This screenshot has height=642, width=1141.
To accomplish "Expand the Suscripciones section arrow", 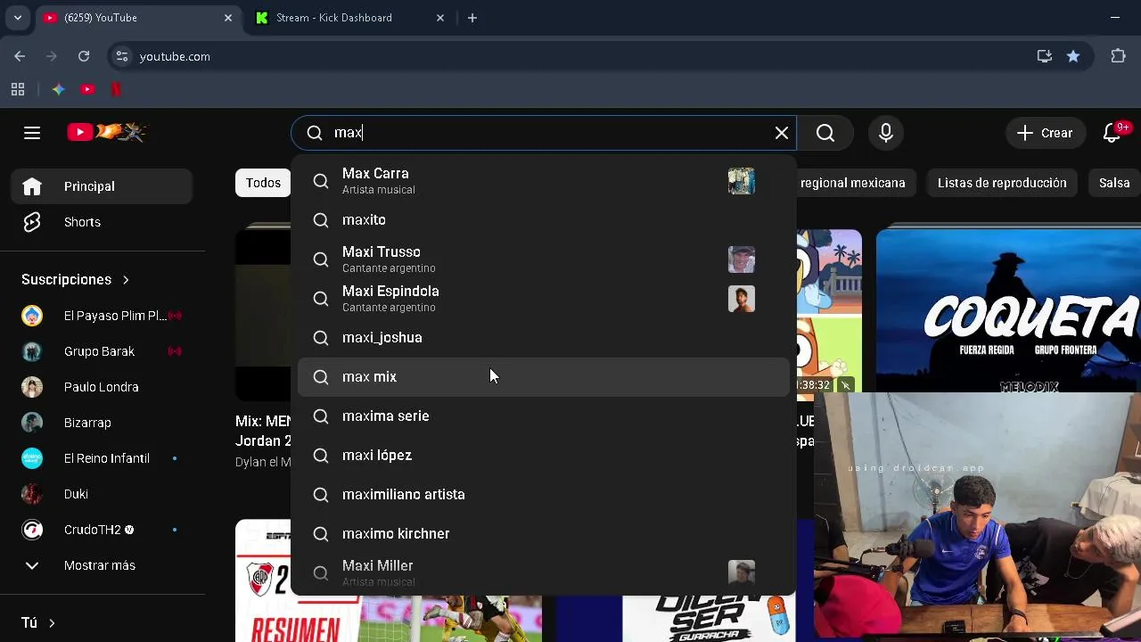I will [126, 280].
